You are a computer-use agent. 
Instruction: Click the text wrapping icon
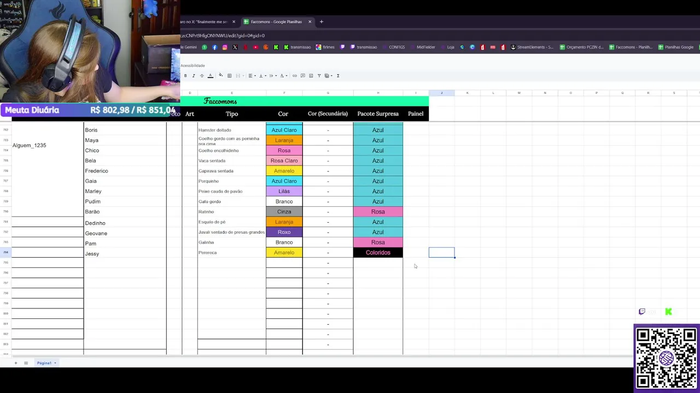pyautogui.click(x=271, y=76)
